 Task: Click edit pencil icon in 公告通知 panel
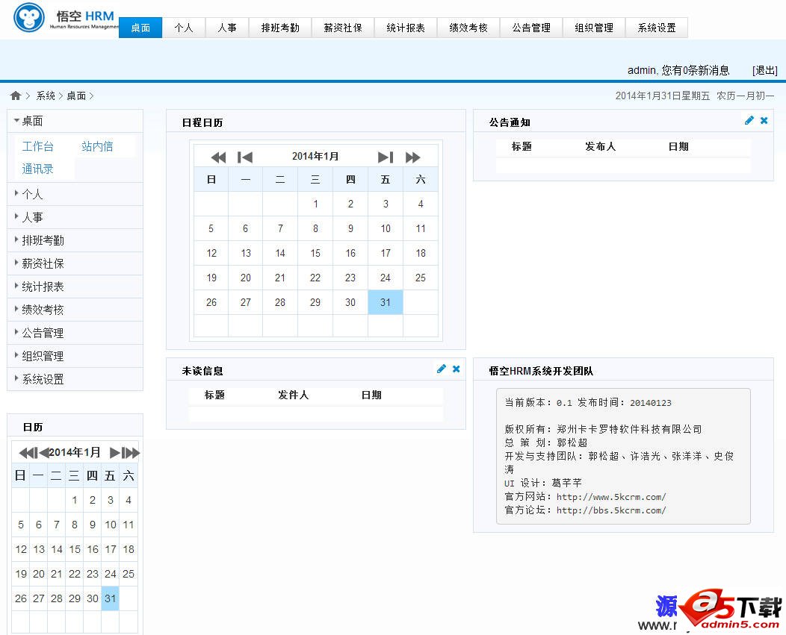coord(749,121)
